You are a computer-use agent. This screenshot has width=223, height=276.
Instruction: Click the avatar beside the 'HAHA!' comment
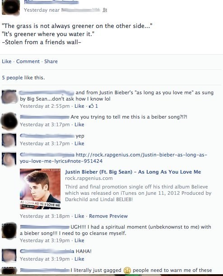[9, 255]
